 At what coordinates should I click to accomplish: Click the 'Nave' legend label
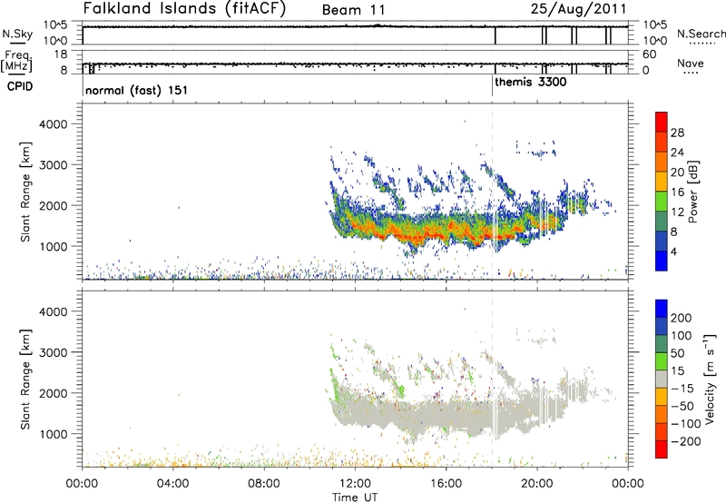click(x=690, y=63)
